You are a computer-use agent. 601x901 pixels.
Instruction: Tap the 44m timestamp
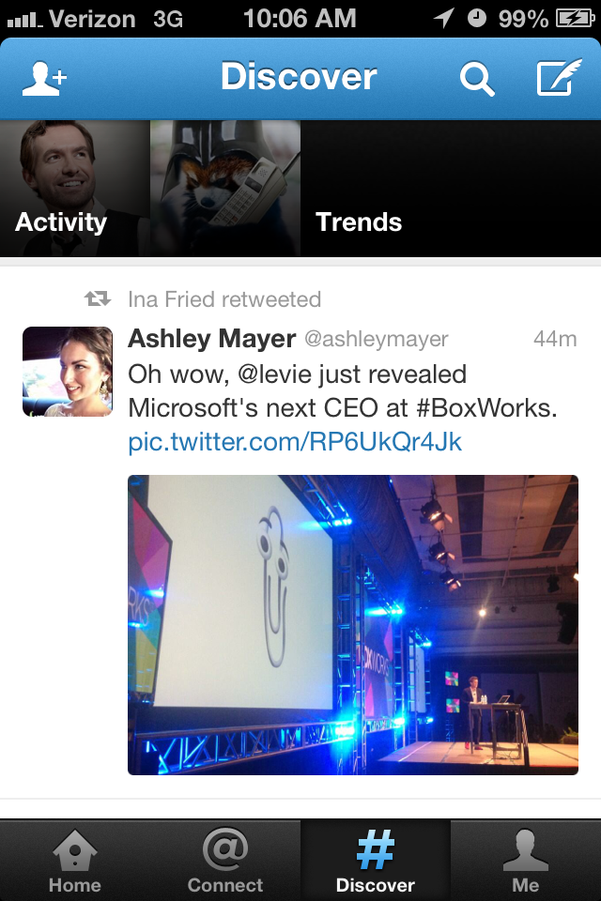point(555,339)
